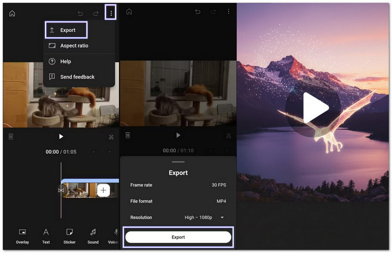Open the Overlay tool
Screen dimensions: 392x253
click(23, 236)
